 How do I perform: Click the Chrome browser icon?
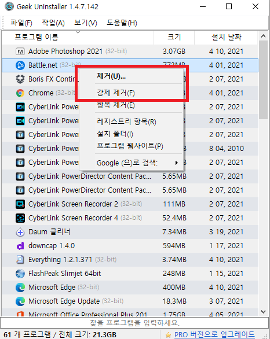20,93
